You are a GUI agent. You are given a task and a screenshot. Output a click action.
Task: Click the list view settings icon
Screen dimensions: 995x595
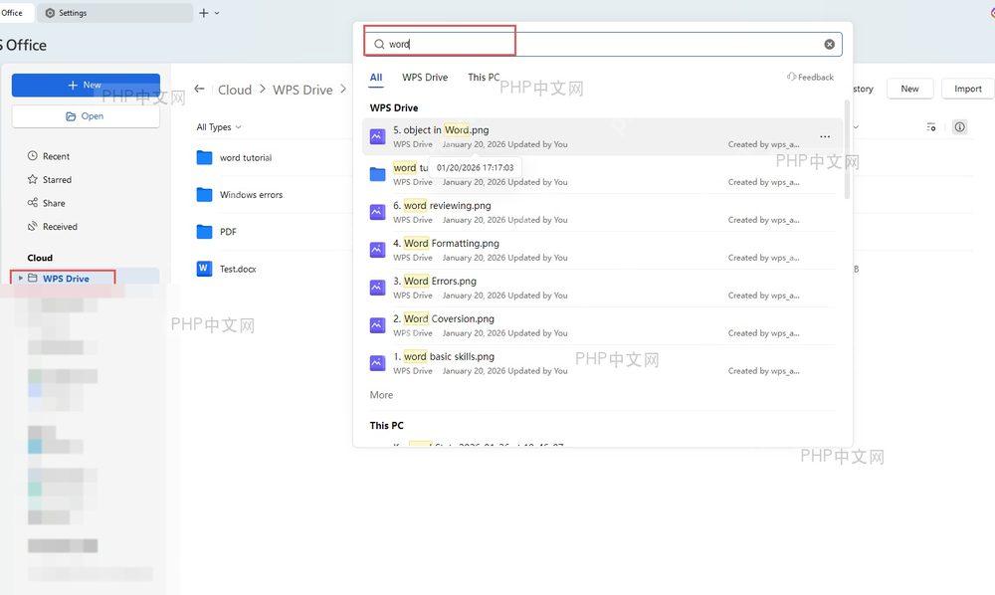(x=931, y=127)
